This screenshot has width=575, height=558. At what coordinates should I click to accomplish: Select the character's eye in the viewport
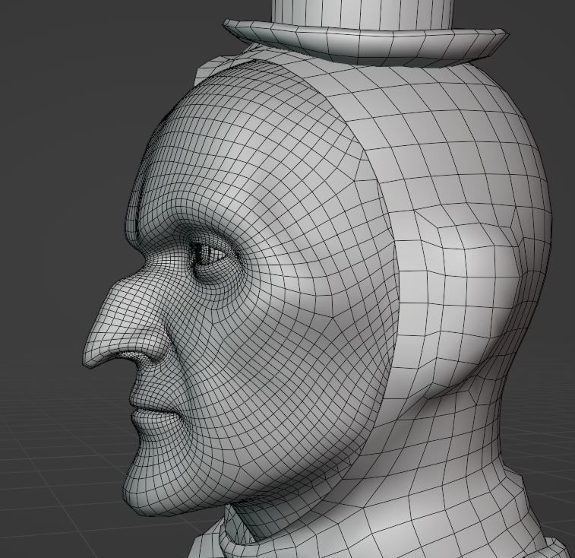(x=210, y=254)
